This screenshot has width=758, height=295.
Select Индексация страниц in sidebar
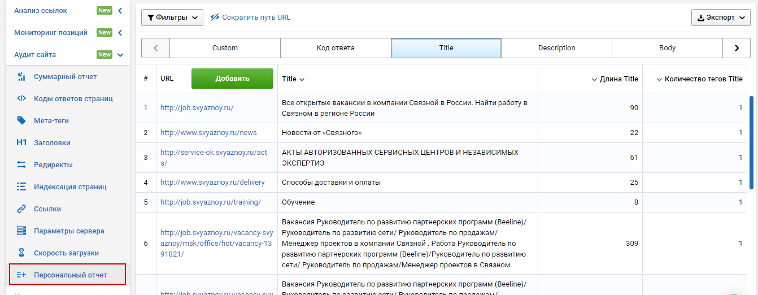[70, 186]
